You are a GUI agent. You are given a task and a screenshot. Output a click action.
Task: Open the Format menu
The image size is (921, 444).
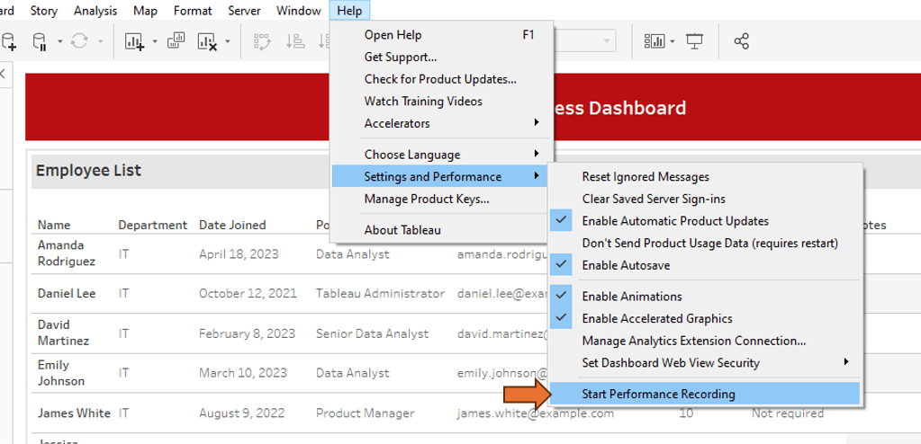pyautogui.click(x=193, y=11)
